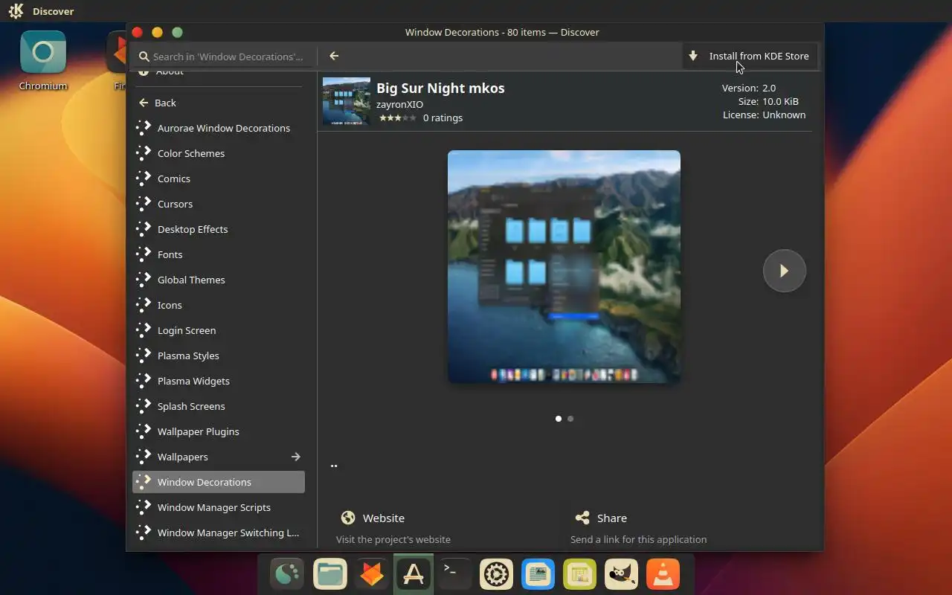The image size is (952, 595).
Task: Select the Splash Screens category
Action: [219, 406]
